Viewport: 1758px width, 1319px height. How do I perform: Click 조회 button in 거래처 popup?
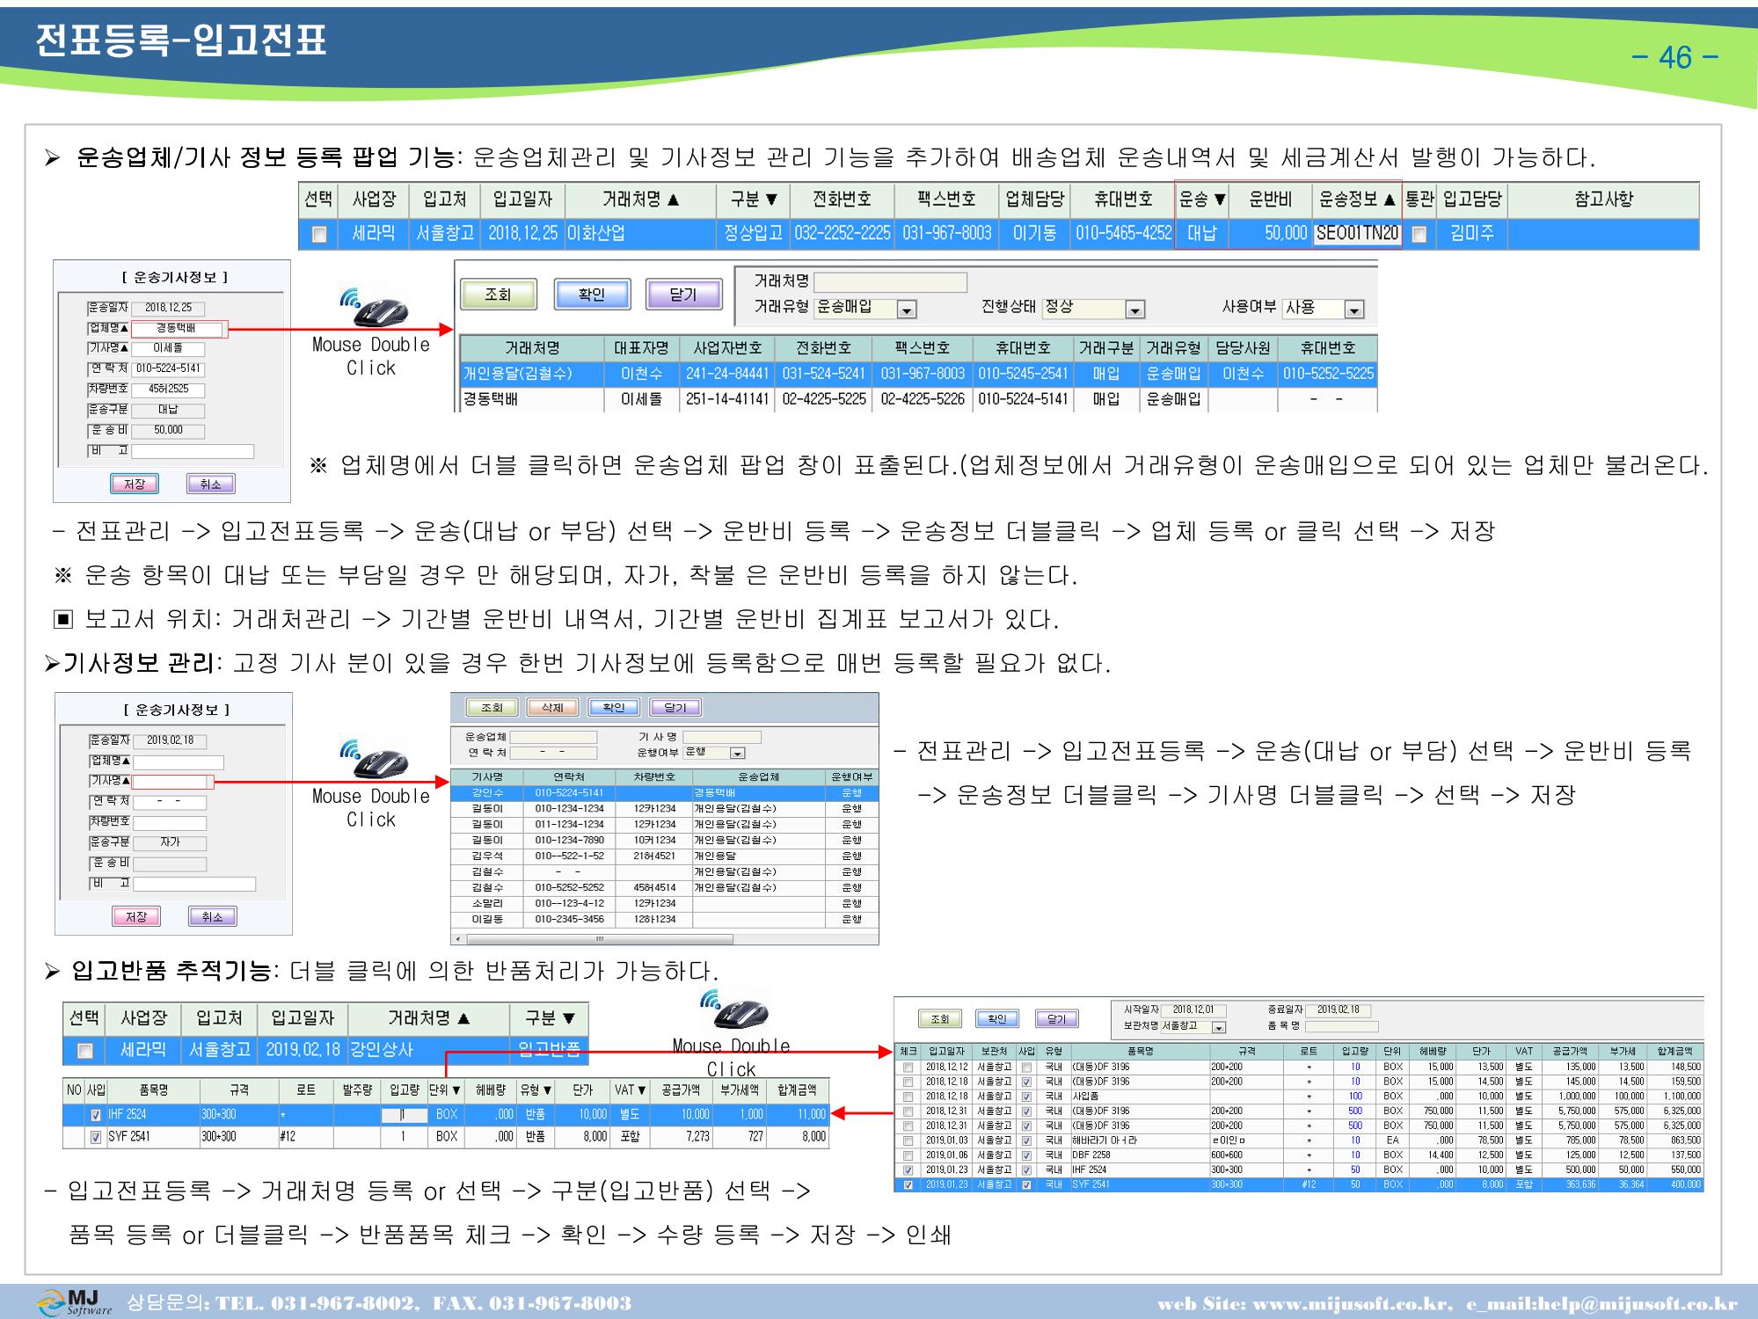click(x=498, y=295)
